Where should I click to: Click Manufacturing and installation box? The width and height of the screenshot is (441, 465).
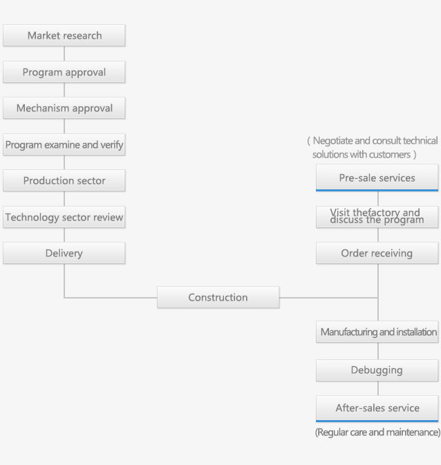pyautogui.click(x=377, y=332)
